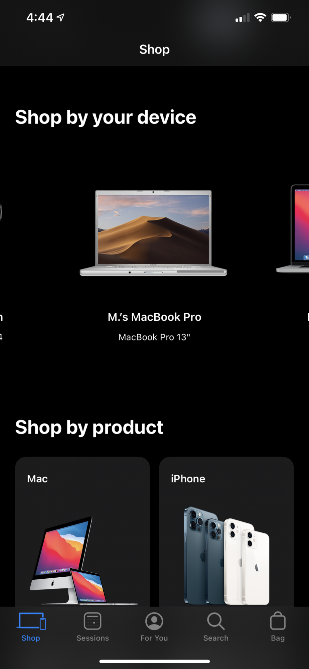309x669 pixels.
Task: Select the Sessions tab label
Action: point(93,638)
